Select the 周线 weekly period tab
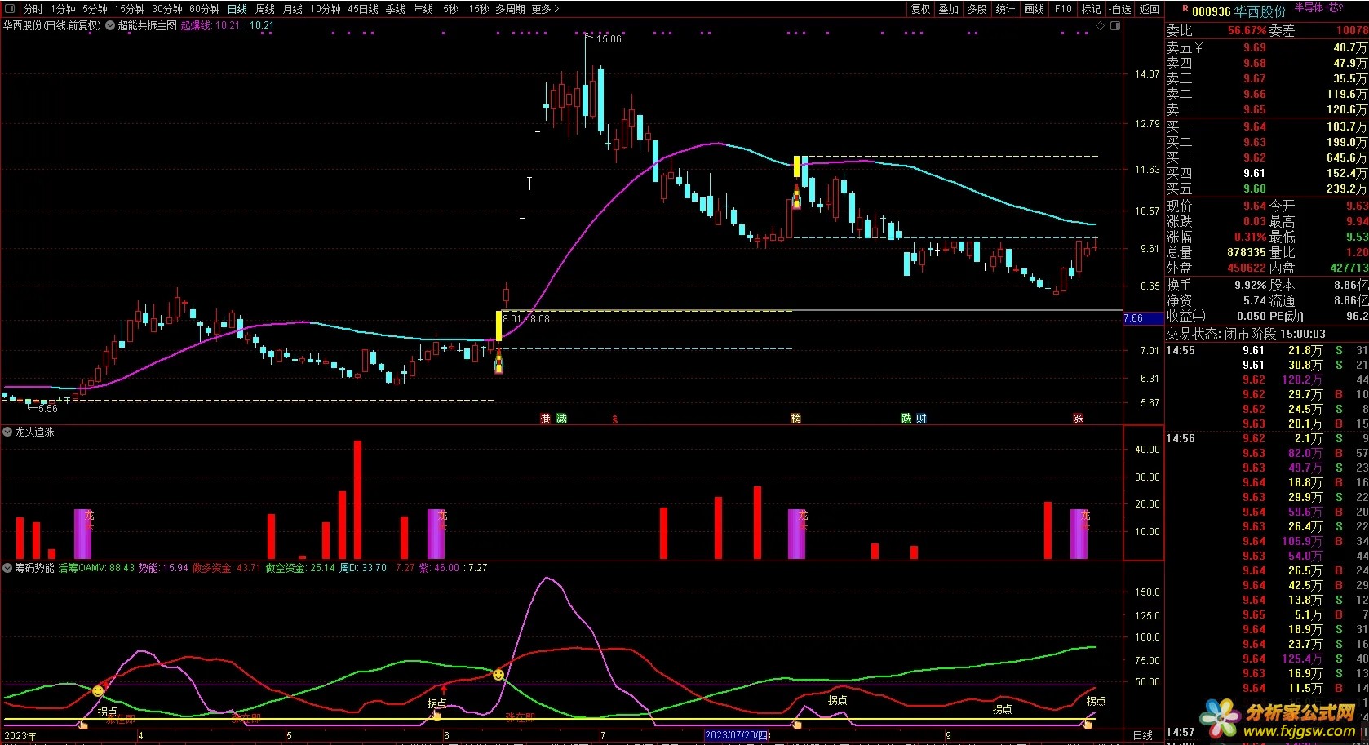Image resolution: width=1369 pixels, height=745 pixels. coord(265,9)
